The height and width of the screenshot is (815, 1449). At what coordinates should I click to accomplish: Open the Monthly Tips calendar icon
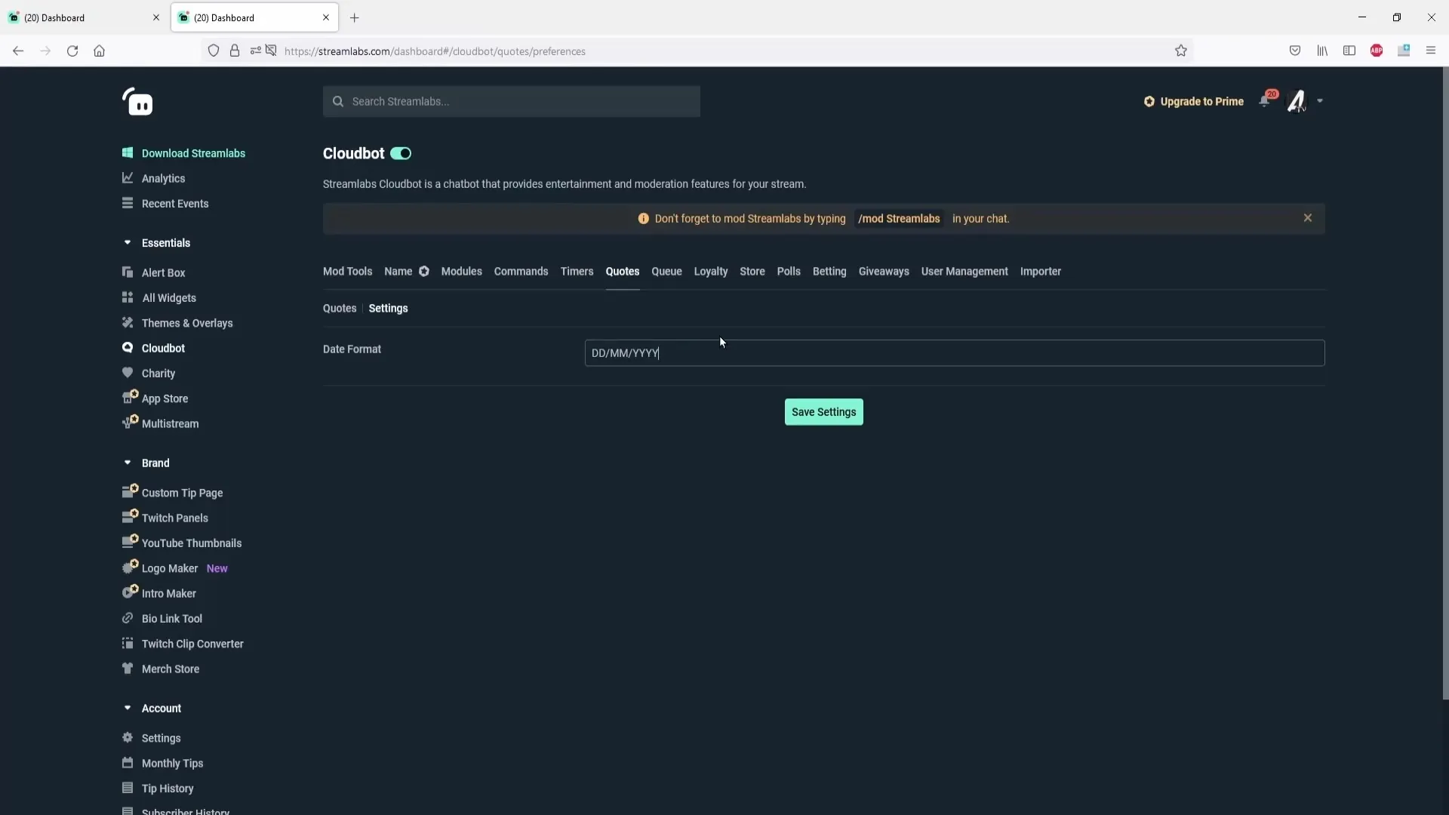point(128,762)
